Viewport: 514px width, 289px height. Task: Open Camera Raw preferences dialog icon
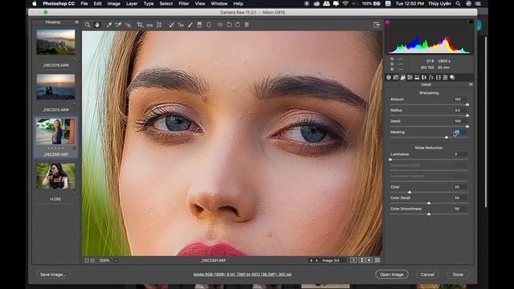[x=219, y=25]
